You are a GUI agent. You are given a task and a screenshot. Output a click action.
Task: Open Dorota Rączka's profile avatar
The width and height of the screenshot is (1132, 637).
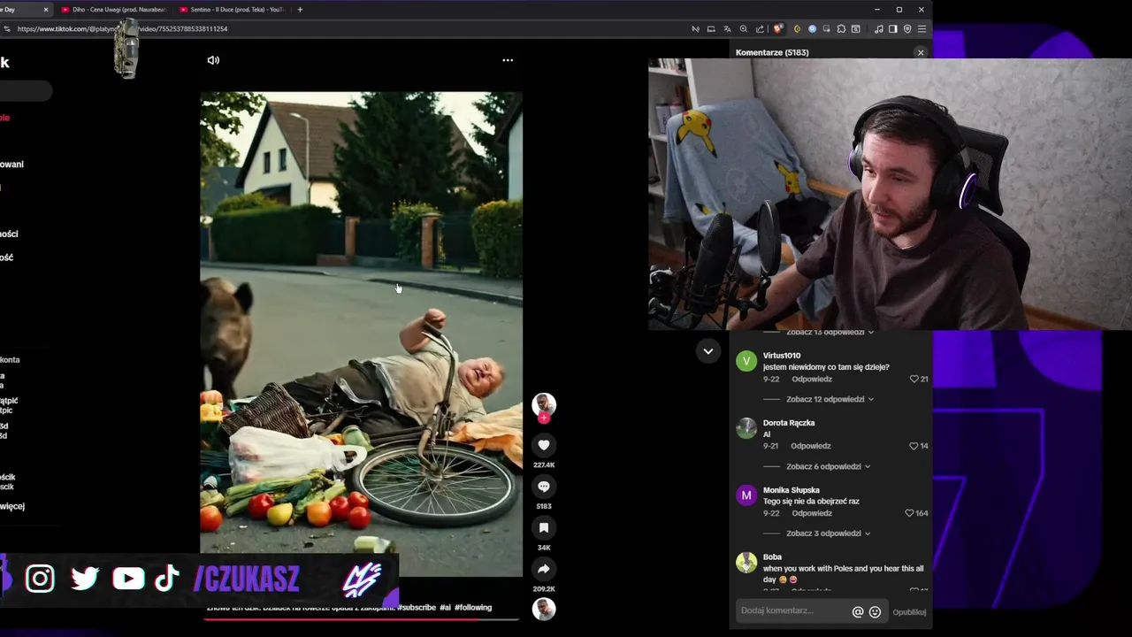(x=746, y=428)
